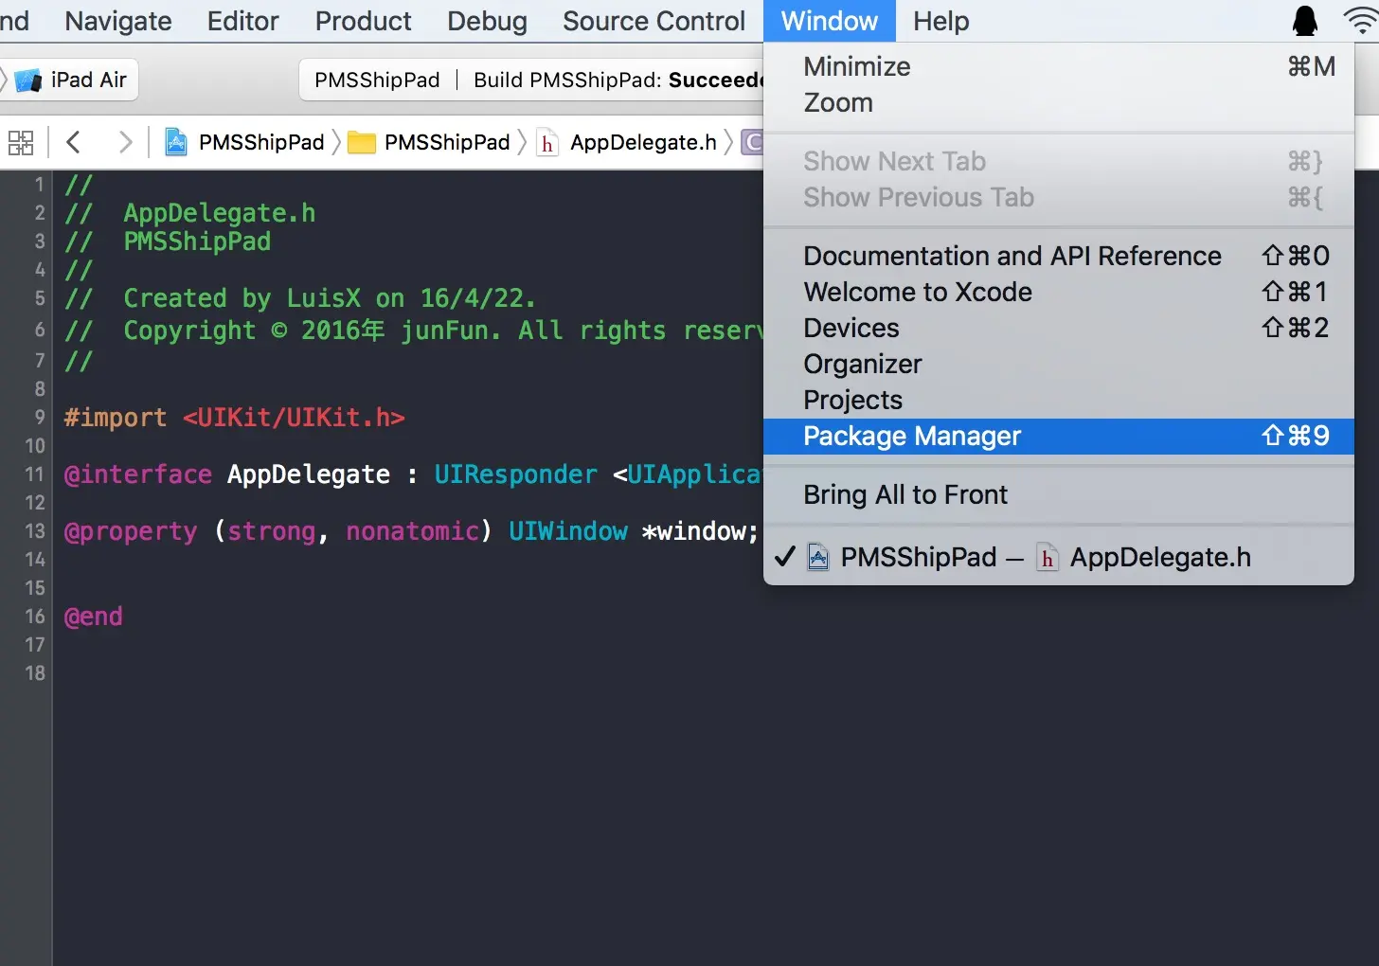The height and width of the screenshot is (966, 1379).
Task: Open the related items grid icon
Action: (21, 143)
